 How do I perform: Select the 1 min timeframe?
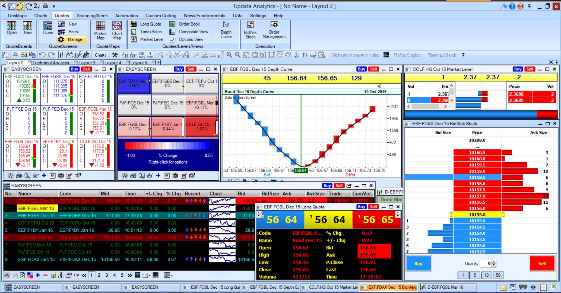pyautogui.click(x=150, y=55)
